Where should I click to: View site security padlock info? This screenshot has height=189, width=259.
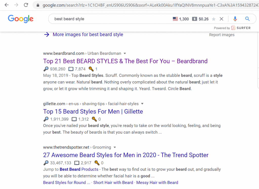pos(38,5)
